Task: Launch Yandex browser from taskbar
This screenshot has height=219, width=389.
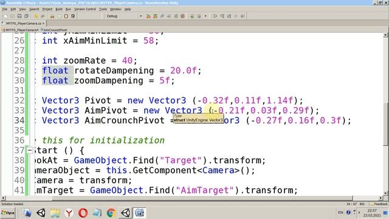Action: (x=69, y=213)
